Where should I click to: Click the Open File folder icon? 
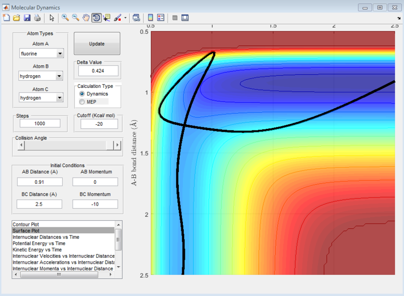coord(17,18)
